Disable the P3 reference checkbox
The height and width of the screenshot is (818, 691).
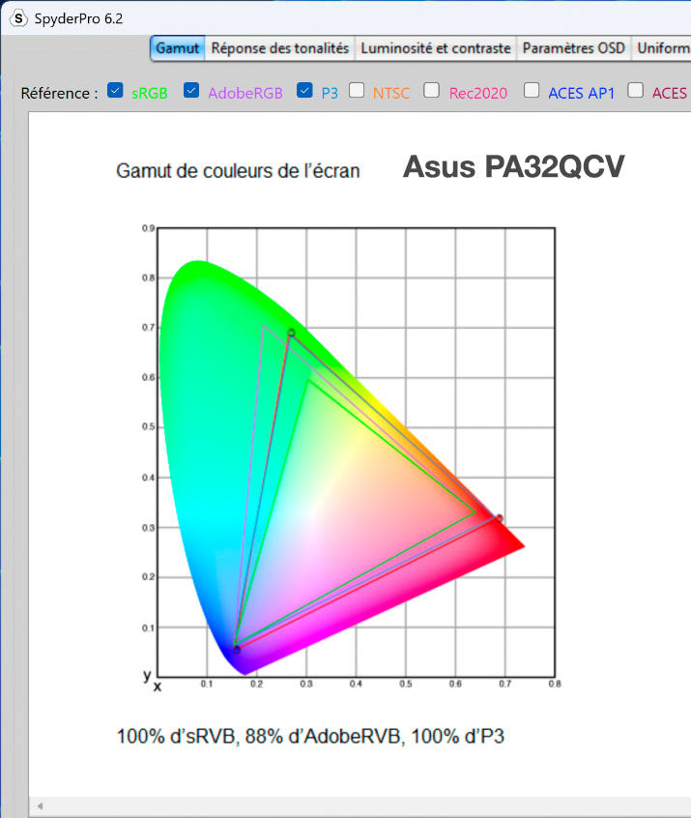pyautogui.click(x=304, y=90)
